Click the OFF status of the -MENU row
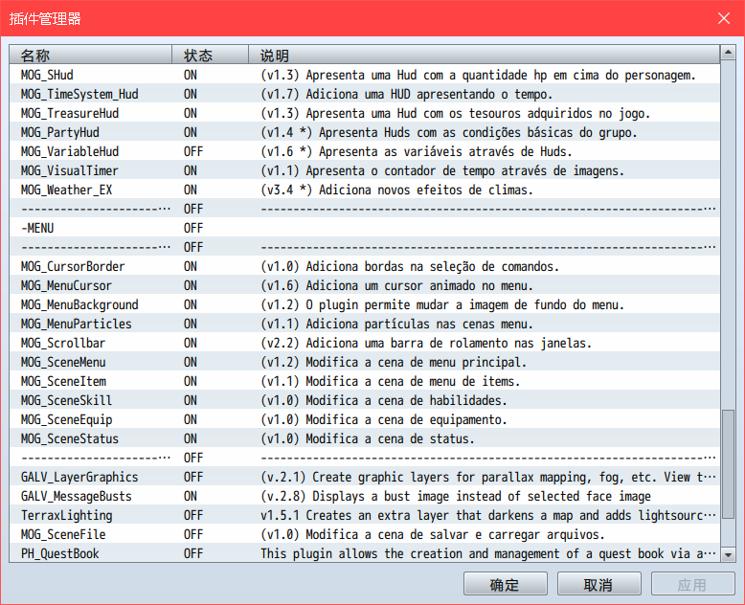The image size is (745, 605). click(x=193, y=228)
